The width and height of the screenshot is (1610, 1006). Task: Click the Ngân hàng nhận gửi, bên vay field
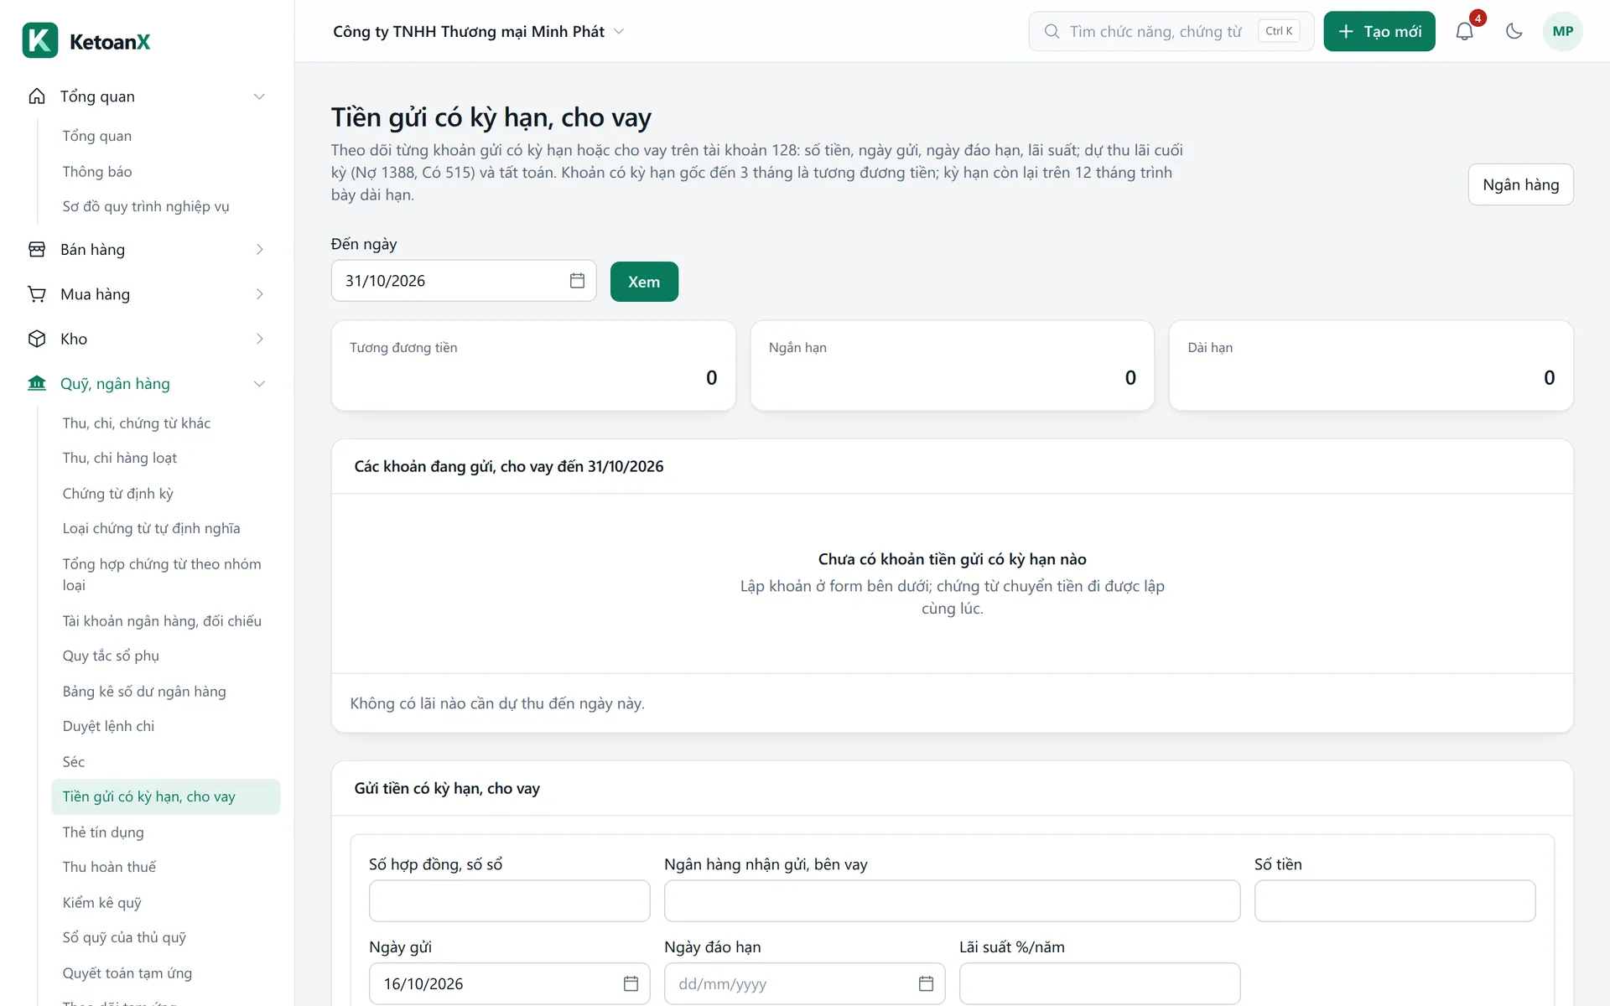pos(952,901)
